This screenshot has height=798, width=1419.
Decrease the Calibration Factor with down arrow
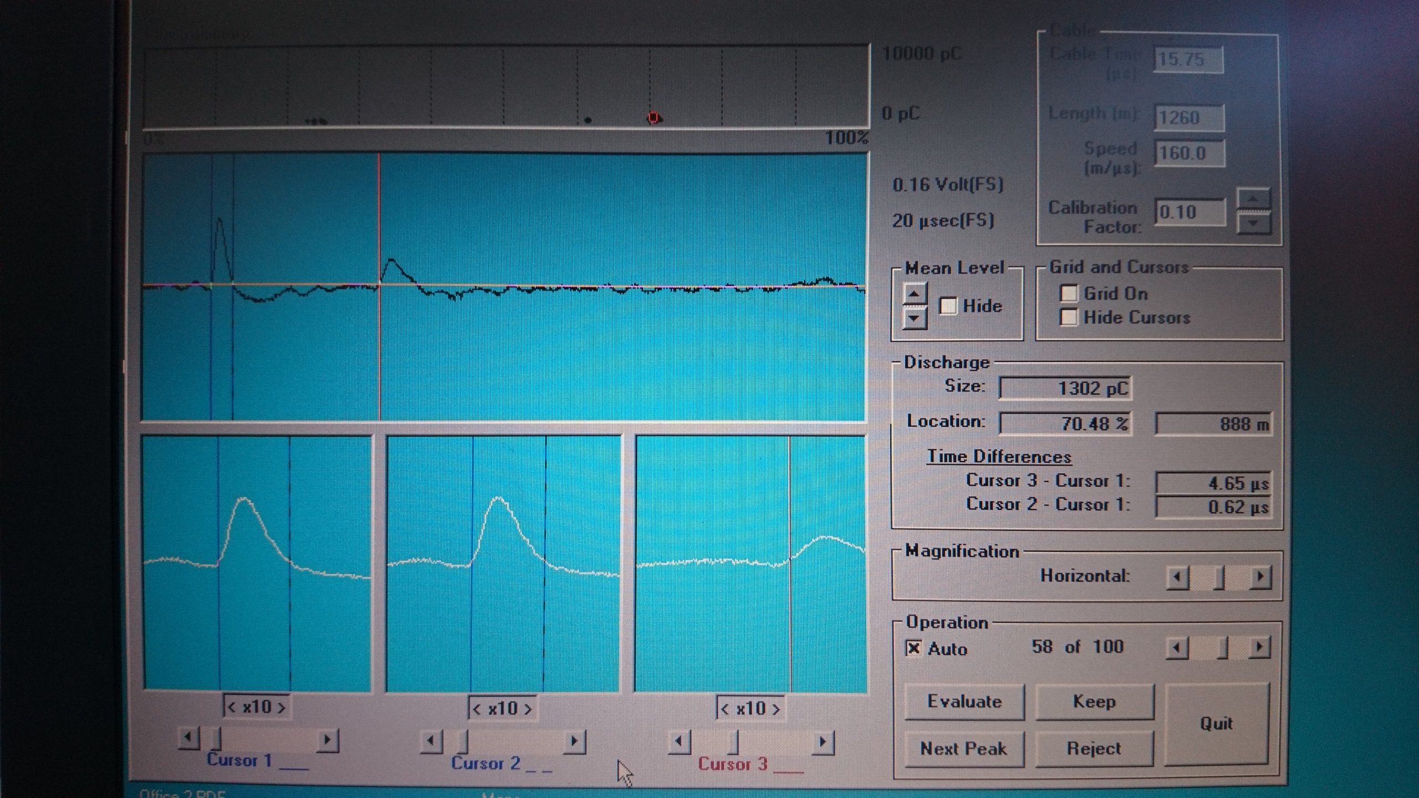(x=1254, y=223)
